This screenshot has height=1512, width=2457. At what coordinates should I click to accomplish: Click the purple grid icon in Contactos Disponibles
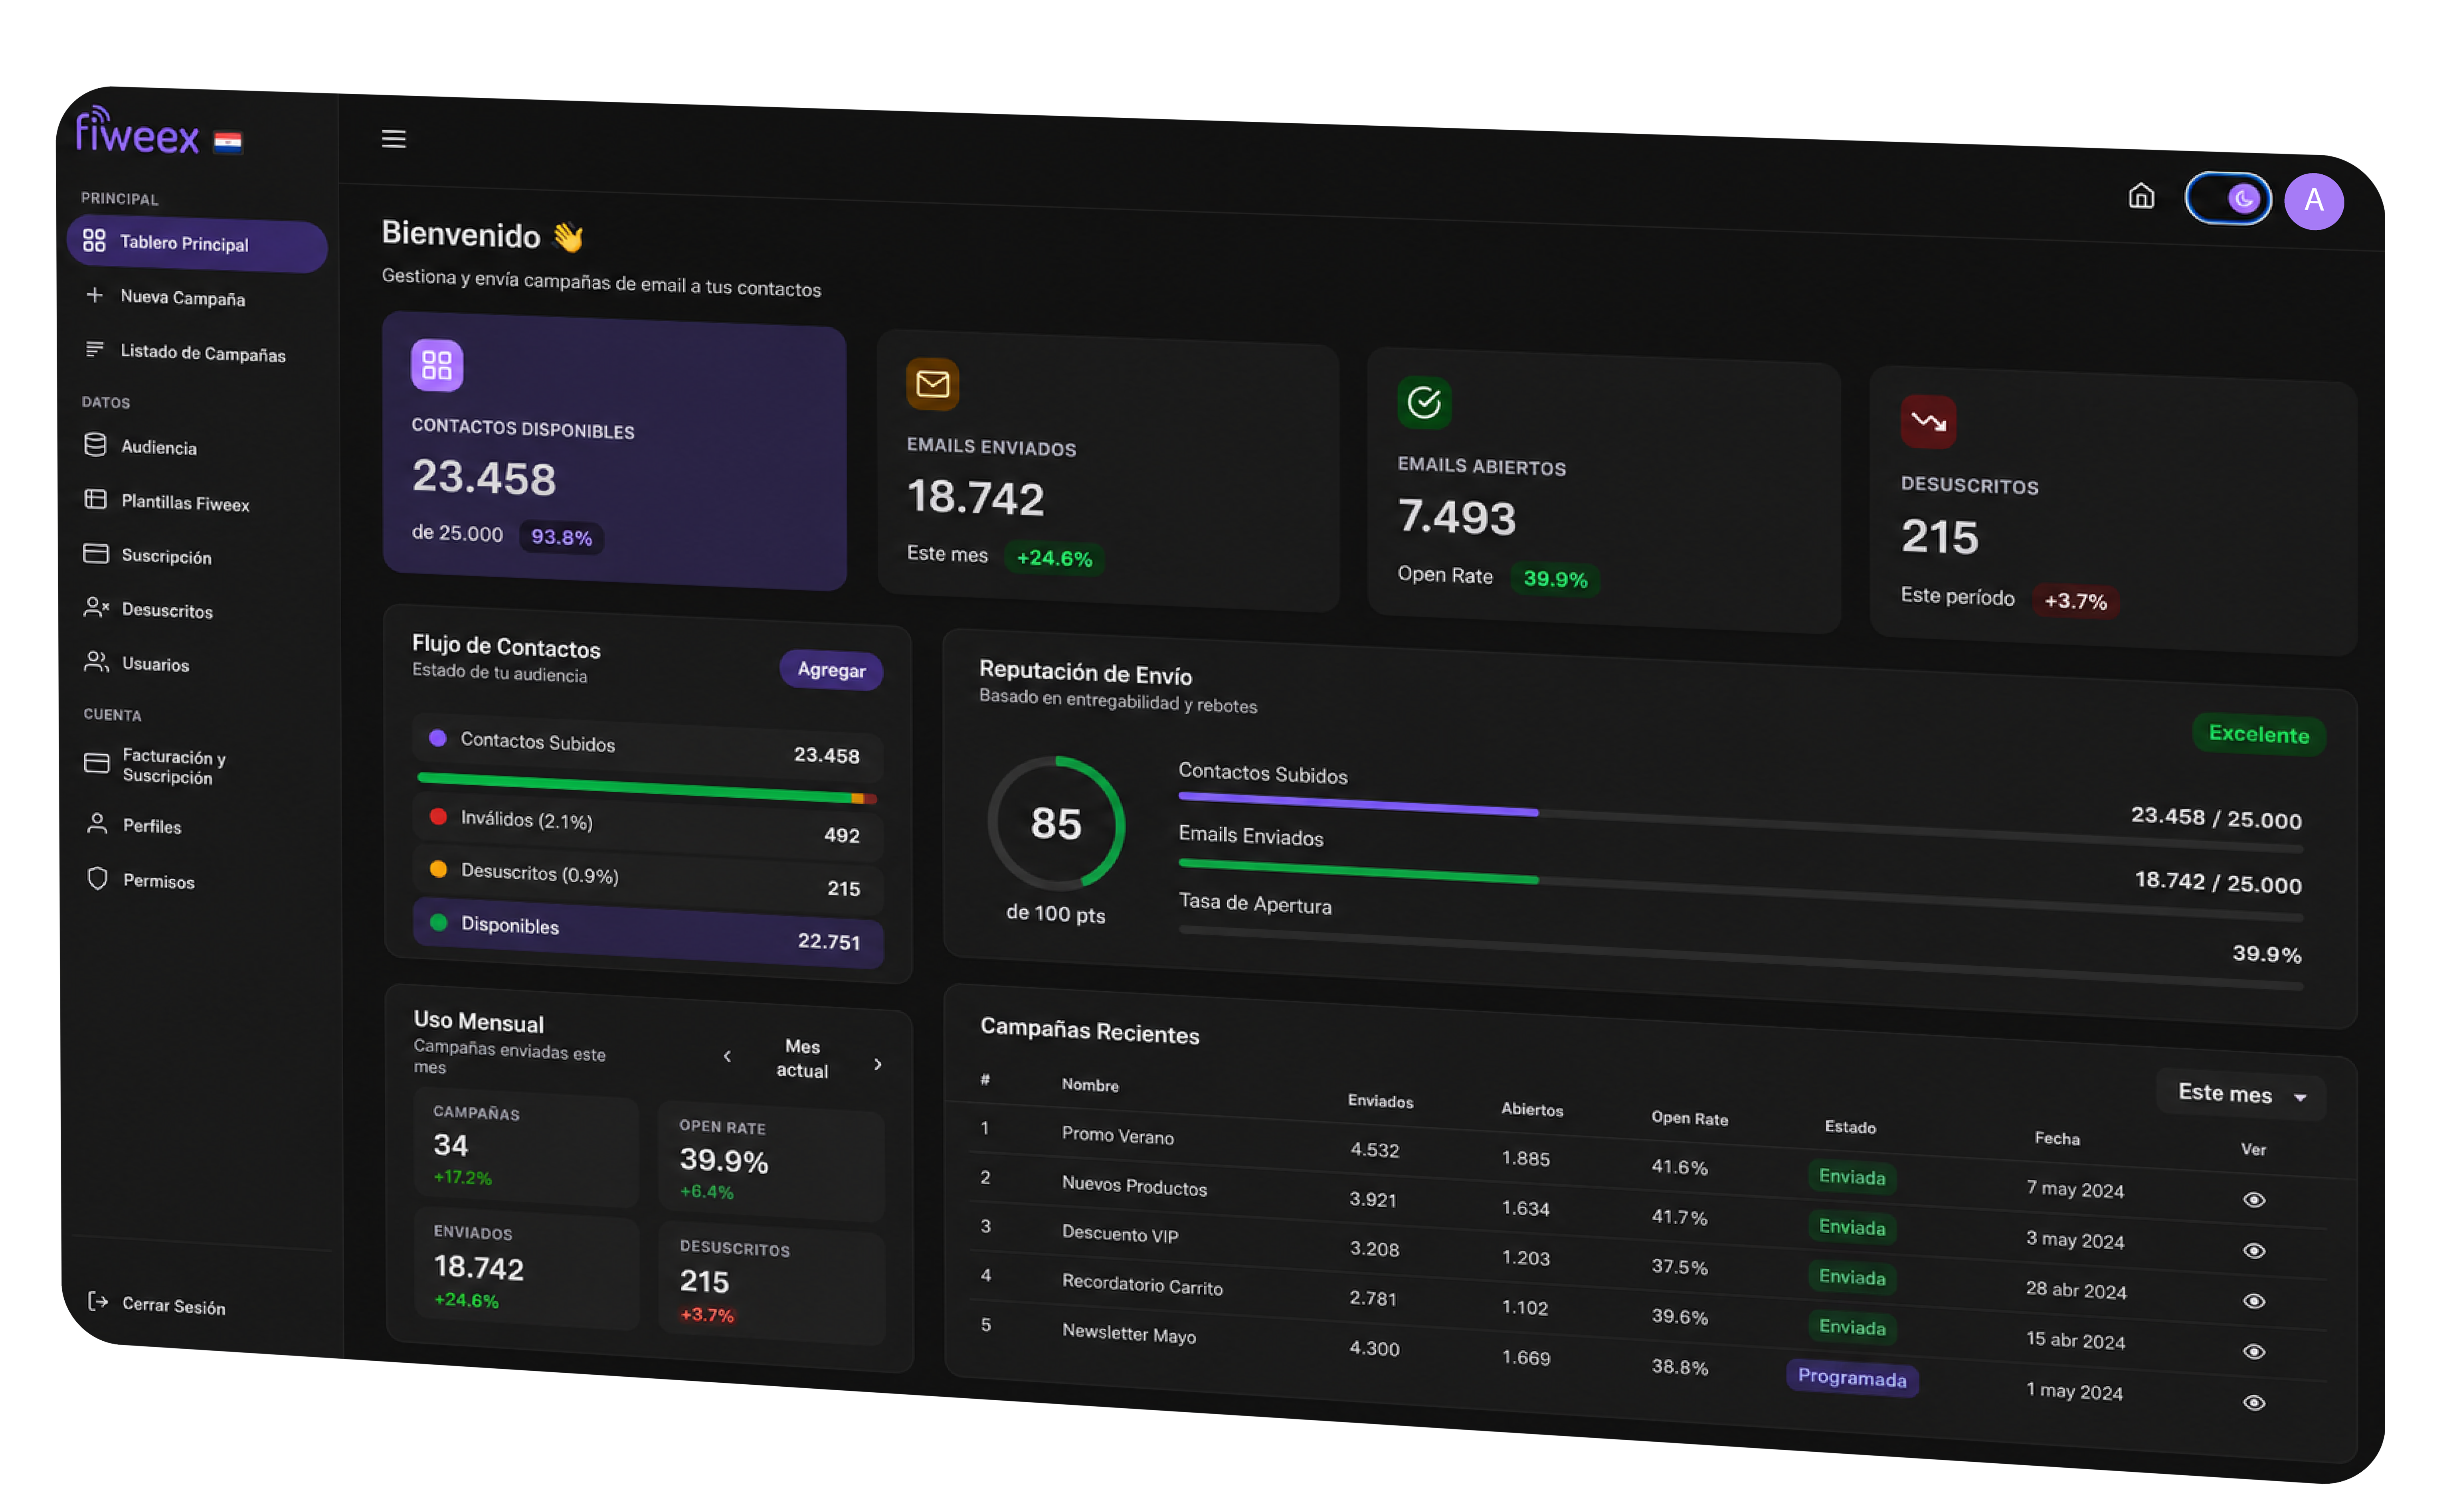[437, 365]
